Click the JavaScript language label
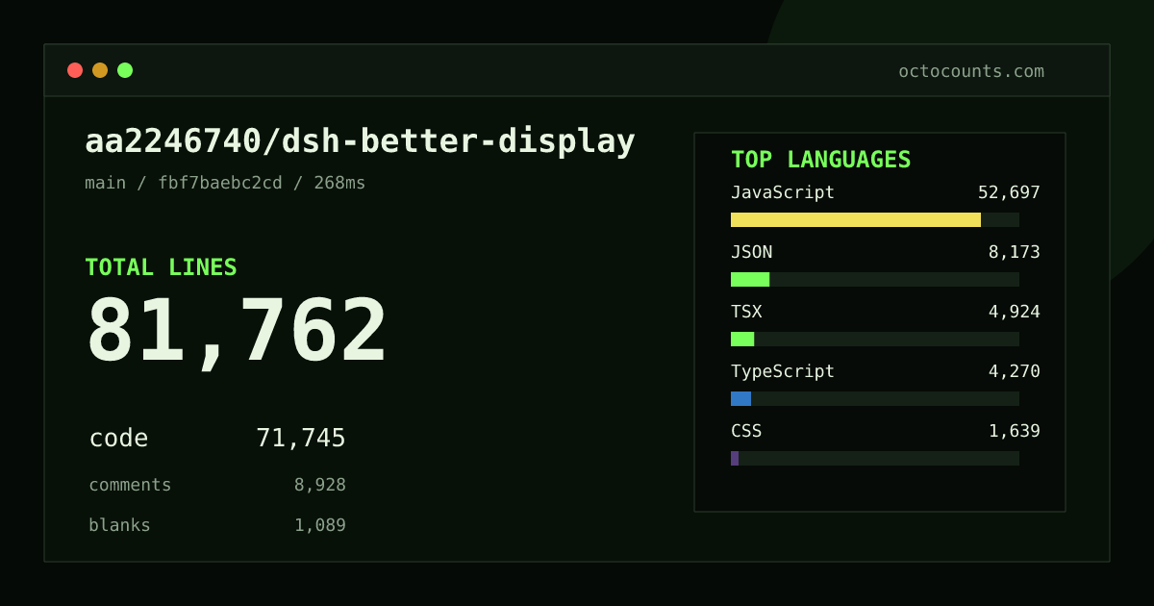1154x606 pixels. click(783, 192)
